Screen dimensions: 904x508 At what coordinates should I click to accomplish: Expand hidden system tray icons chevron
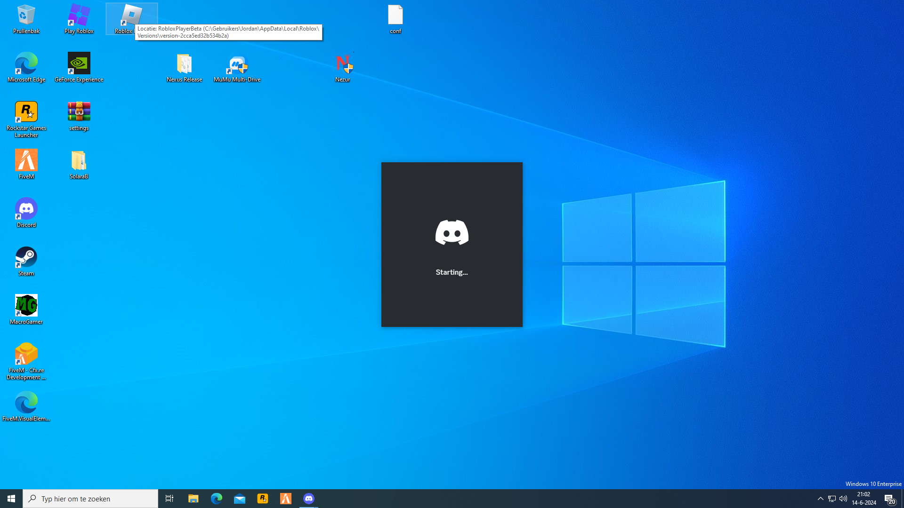(820, 499)
